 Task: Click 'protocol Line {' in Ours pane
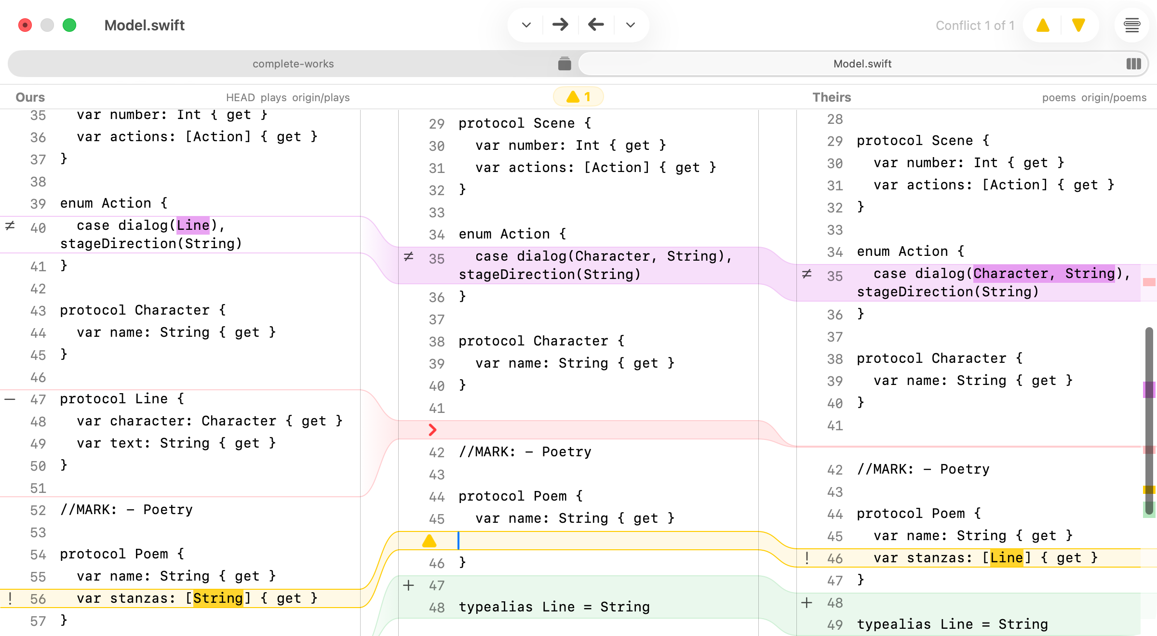point(122,398)
